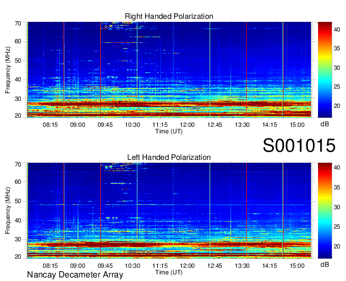Viewport: 346px width, 281px height.
Task: Click the "13:30" tick under the top plot
Action: click(242, 125)
